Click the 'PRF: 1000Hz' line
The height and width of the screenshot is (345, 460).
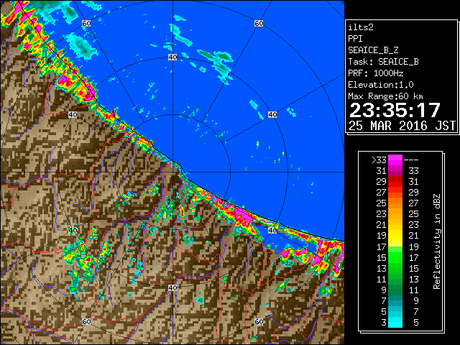(375, 73)
